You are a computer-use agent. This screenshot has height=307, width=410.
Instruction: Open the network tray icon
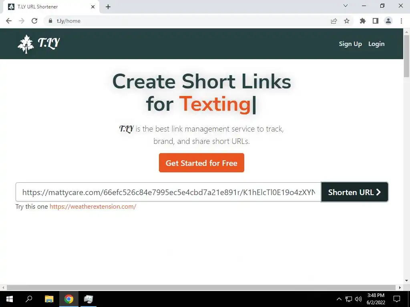[349, 299]
